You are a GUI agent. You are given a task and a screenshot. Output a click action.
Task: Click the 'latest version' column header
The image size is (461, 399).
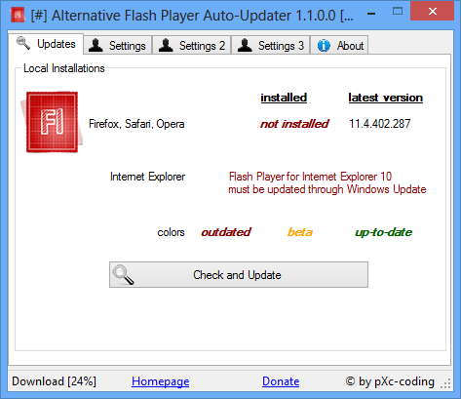click(x=386, y=98)
